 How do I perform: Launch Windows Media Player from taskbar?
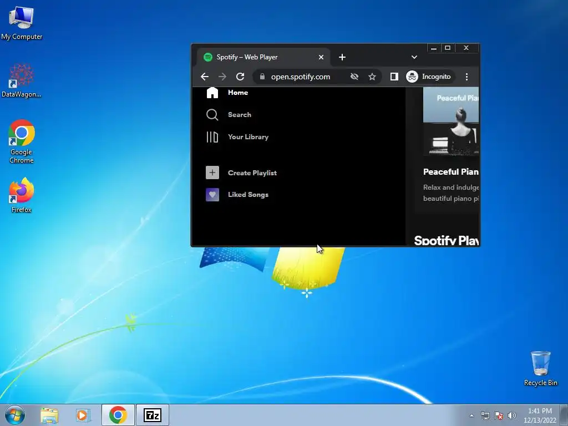[83, 415]
